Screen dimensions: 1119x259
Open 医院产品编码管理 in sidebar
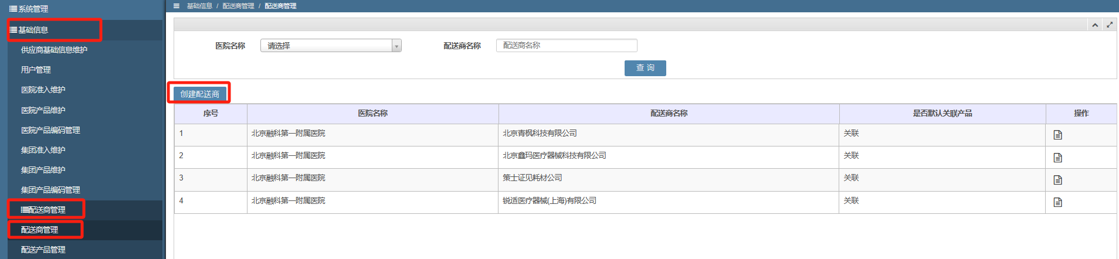pyautogui.click(x=50, y=130)
